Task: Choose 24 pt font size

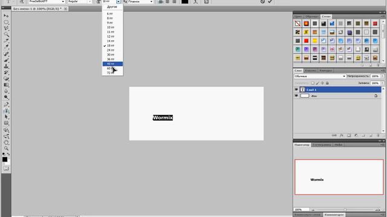Action: click(x=112, y=50)
